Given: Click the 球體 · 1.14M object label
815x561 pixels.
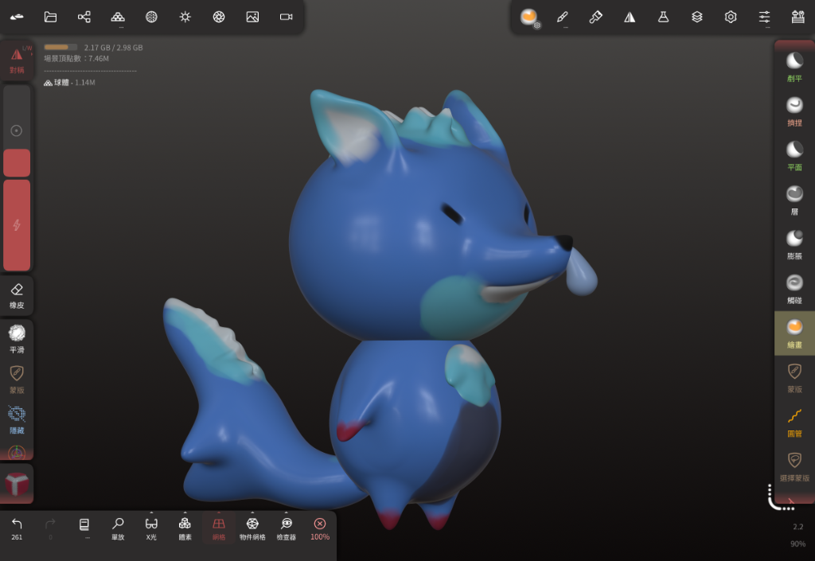Looking at the screenshot, I should coord(69,83).
